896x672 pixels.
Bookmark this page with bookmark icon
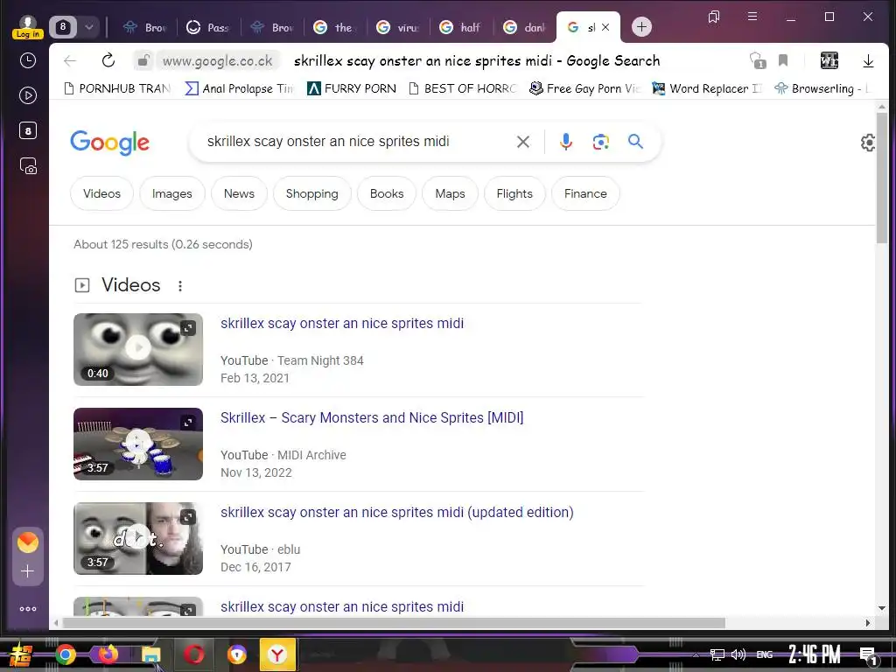click(783, 60)
